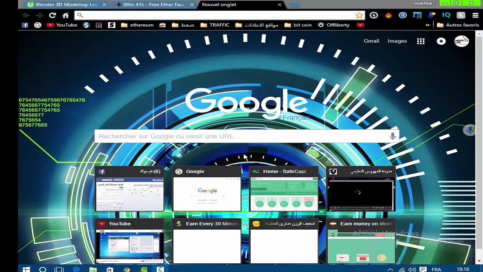Open the Earn Every 30 Minutes thumbnail
Image resolution: width=483 pixels, height=272 pixels.
click(207, 241)
